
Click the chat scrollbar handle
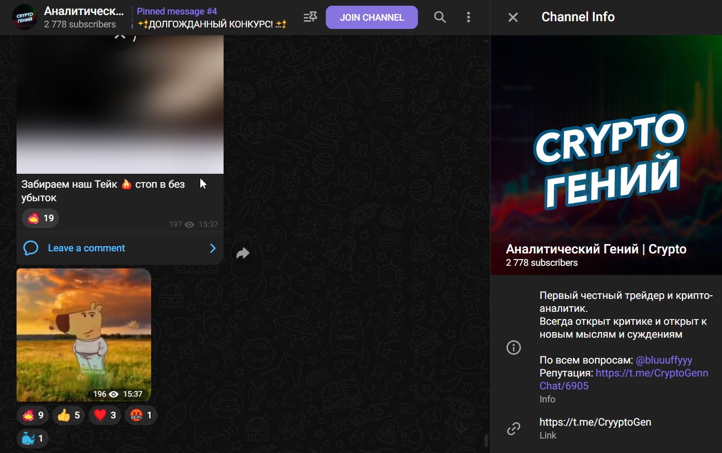486,440
